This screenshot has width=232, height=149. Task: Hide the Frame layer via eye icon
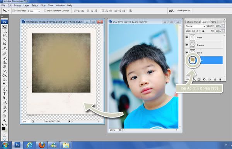187,37
